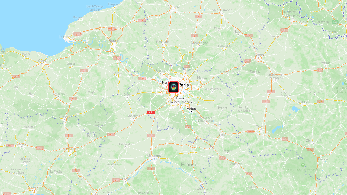Click the Caen city label
This screenshot has height=195, width=347.
[42, 61]
